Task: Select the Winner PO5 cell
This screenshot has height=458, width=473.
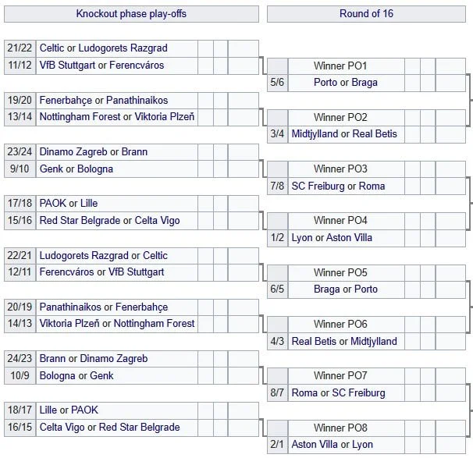Action: [340, 273]
